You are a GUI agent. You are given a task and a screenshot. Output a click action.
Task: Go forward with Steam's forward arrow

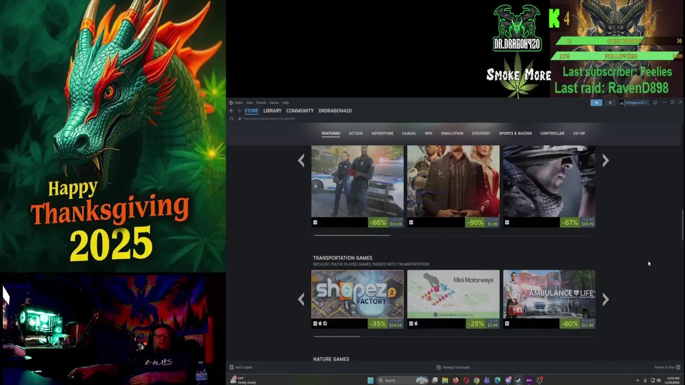tap(239, 111)
